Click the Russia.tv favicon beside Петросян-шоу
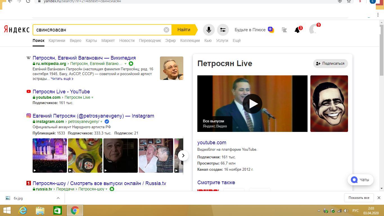 pyautogui.click(x=28, y=183)
